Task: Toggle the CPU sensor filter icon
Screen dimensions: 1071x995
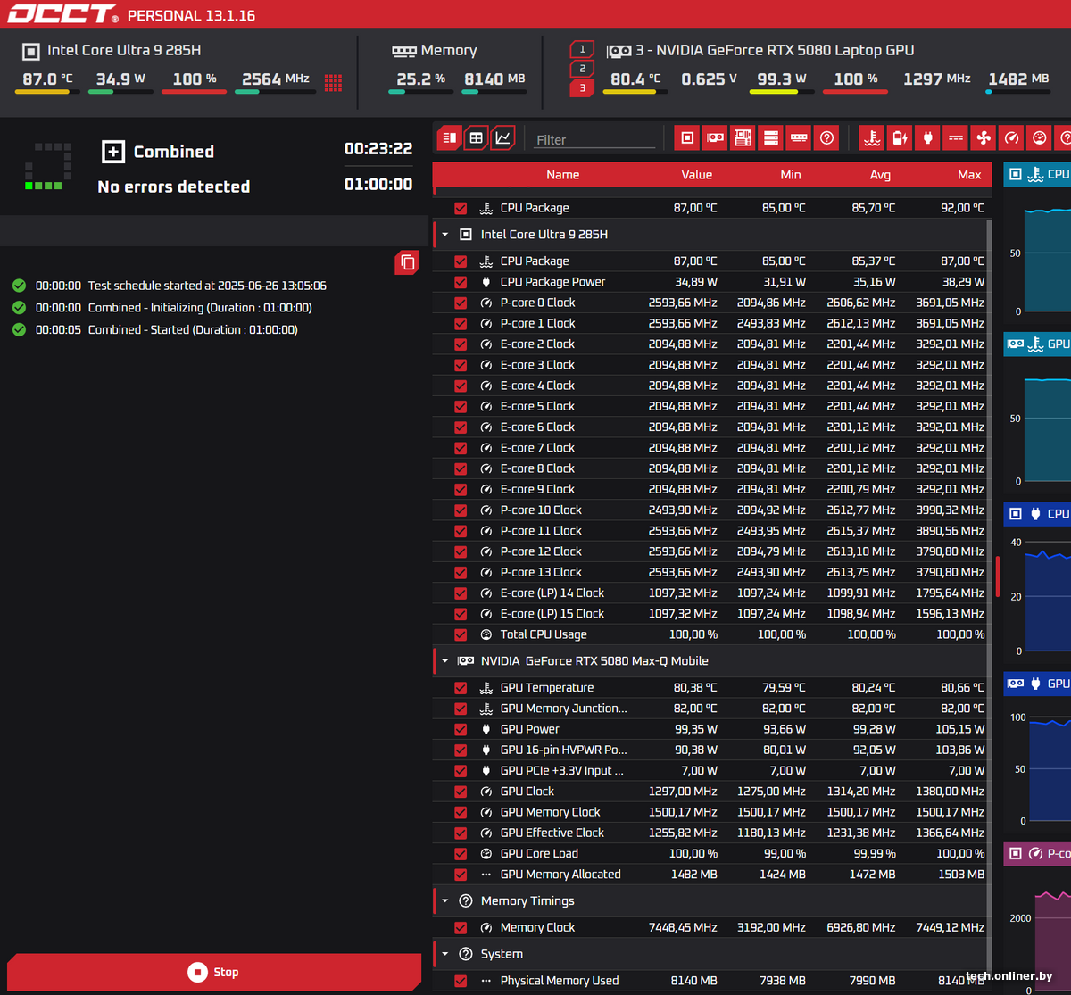Action: (687, 137)
